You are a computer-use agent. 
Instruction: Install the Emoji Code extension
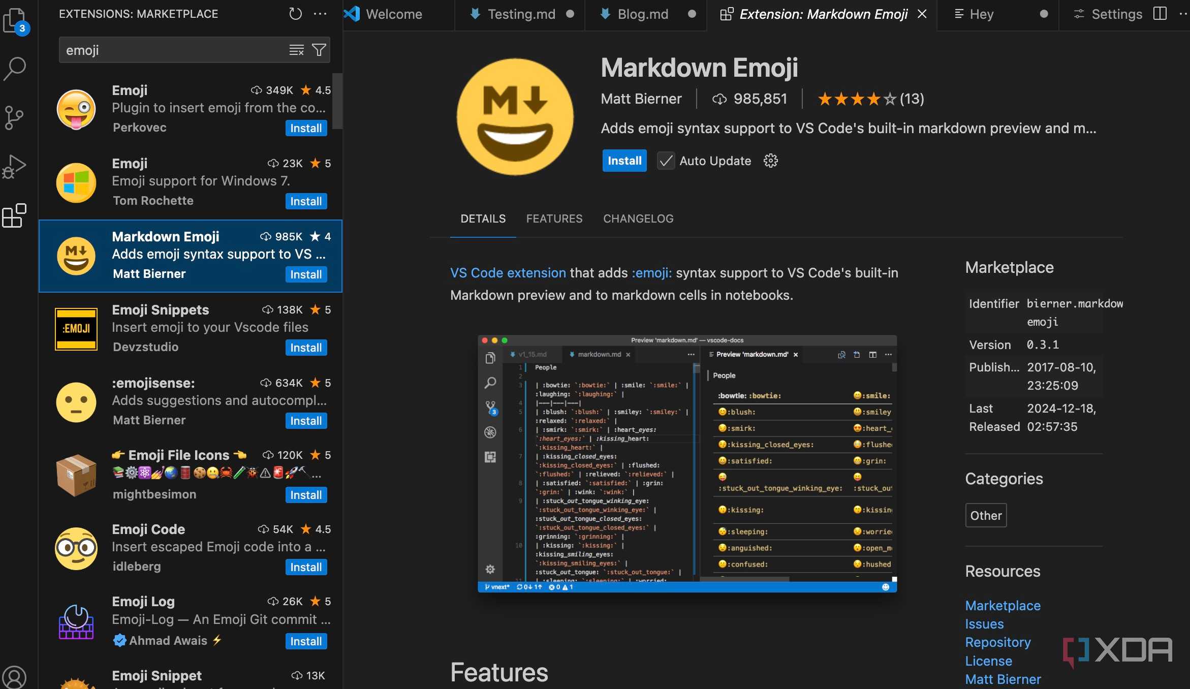(x=306, y=567)
